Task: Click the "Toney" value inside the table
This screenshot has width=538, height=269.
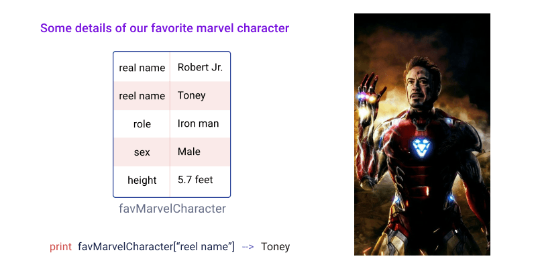Action: click(192, 95)
